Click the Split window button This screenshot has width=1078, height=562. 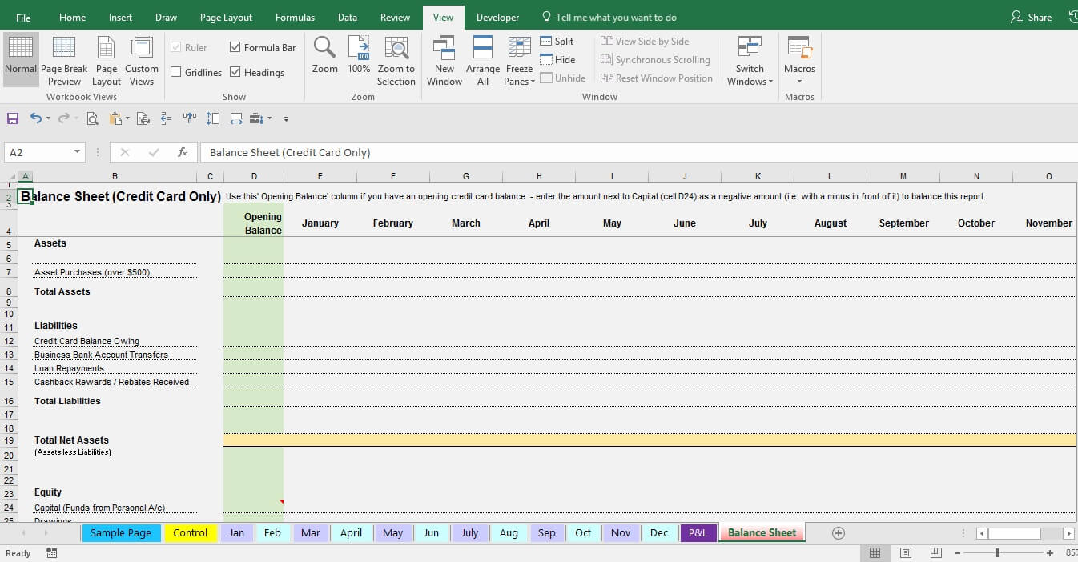coord(557,41)
